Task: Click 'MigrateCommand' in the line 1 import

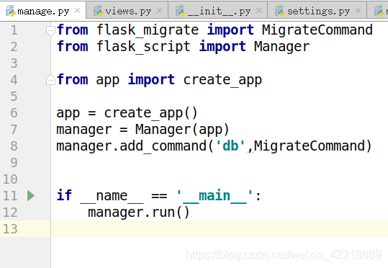Action: point(317,30)
